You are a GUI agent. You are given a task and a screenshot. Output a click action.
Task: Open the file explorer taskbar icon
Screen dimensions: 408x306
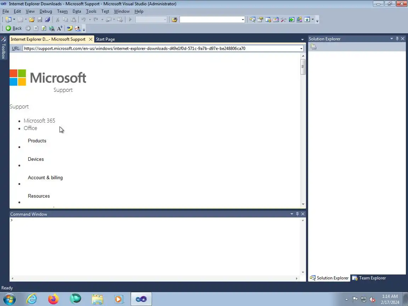point(97,299)
